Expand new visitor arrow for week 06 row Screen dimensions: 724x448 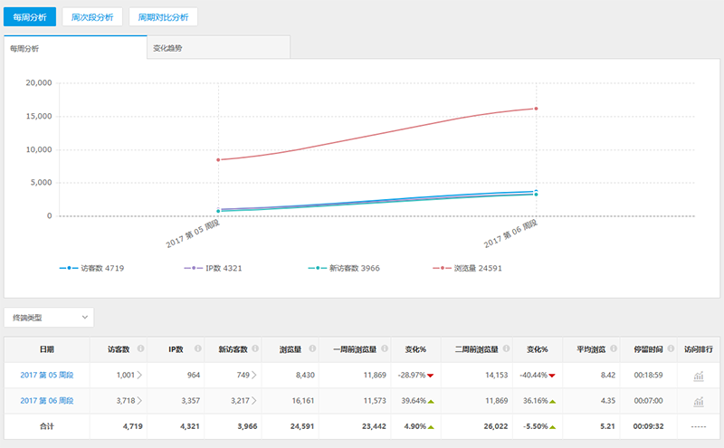pos(252,400)
